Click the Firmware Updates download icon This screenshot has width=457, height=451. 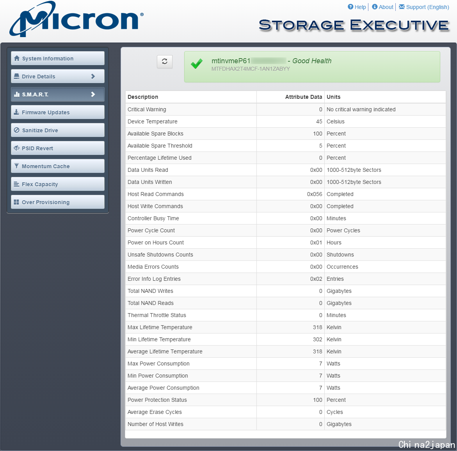[17, 112]
